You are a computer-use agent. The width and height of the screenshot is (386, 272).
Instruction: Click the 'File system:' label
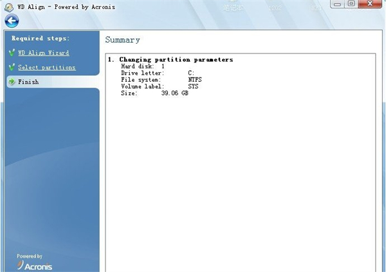(141, 80)
